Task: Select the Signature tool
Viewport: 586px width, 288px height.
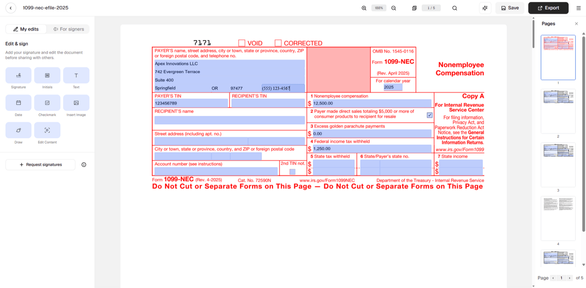Action: coord(18,75)
